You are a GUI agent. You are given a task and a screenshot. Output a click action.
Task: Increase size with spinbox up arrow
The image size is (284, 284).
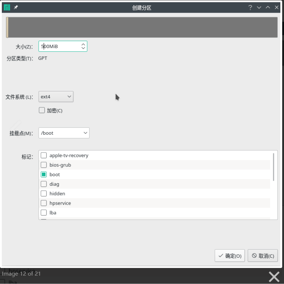tap(83, 44)
